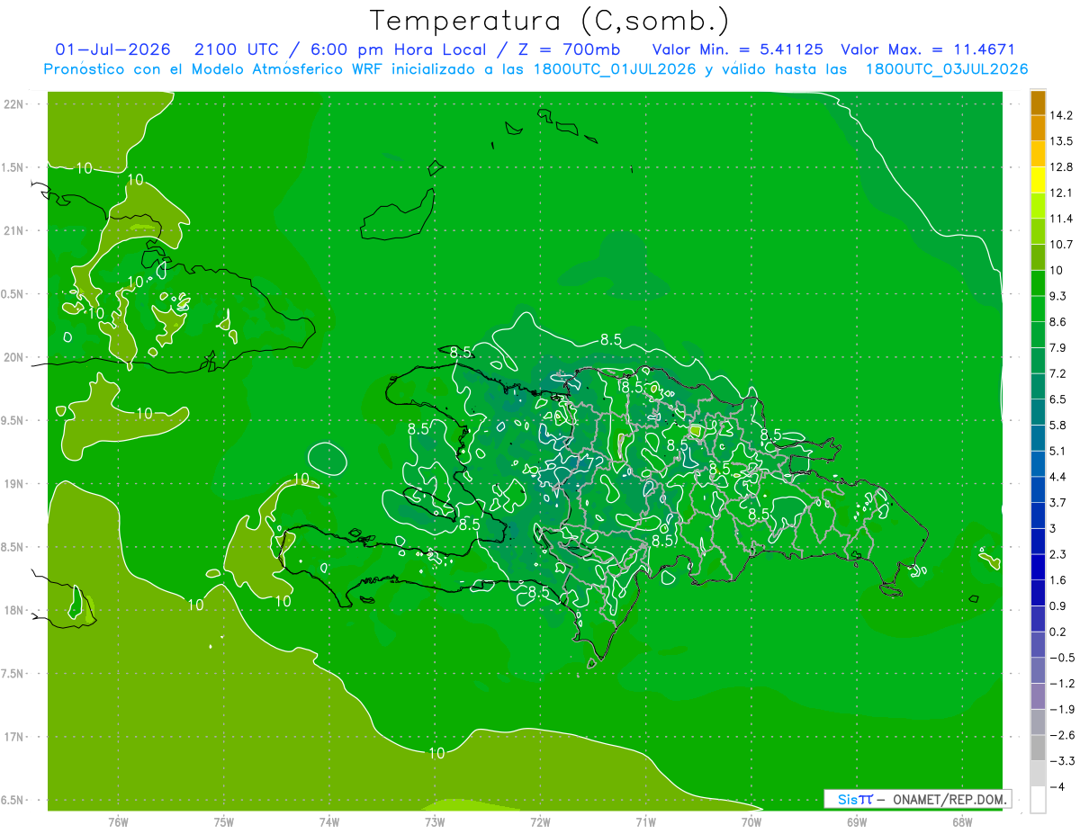This screenshot has width=1080, height=834.
Task: Select the 9.3 colorbar label
Action: tap(1057, 296)
